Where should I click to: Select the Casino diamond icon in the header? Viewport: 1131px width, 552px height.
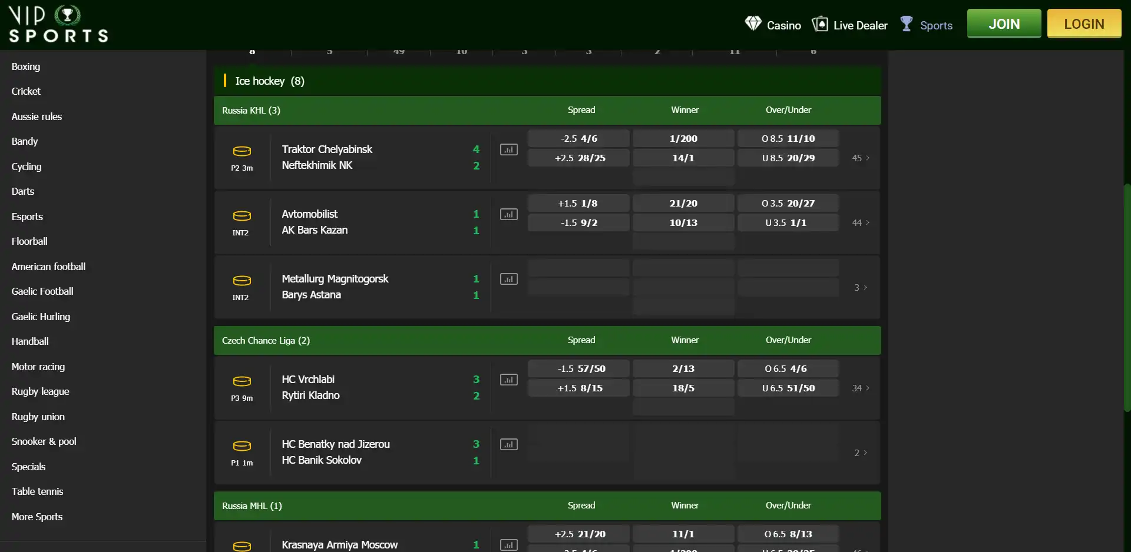(753, 24)
